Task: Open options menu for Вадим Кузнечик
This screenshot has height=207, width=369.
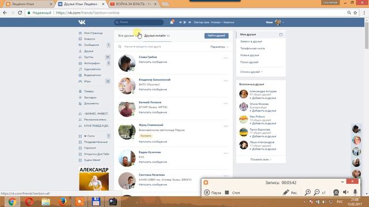Action: 225,154
